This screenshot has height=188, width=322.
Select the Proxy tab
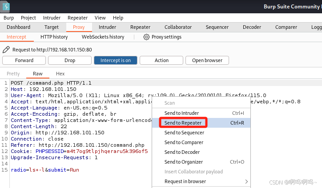pos(79,27)
